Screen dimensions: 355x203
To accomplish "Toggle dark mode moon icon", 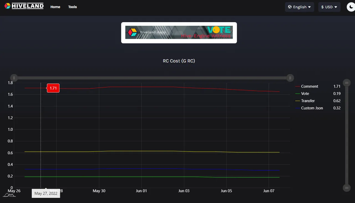I will pyautogui.click(x=351, y=7).
